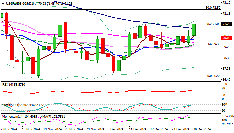The height and width of the screenshot is (133, 234).
Task: Select the 38.2 71.09 Fibonacci level label
Action: click(213, 24)
